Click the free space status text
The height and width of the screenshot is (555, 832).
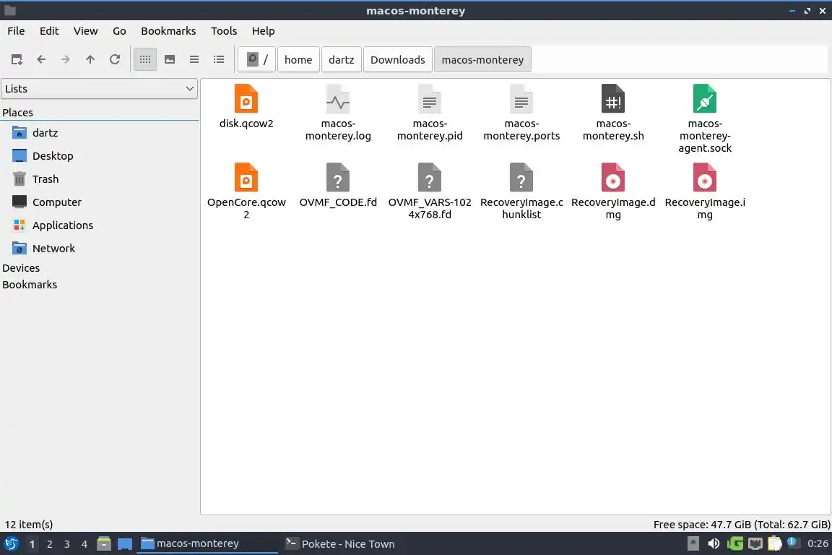coord(741,525)
